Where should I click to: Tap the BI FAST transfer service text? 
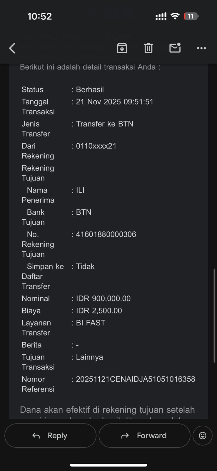91,323
